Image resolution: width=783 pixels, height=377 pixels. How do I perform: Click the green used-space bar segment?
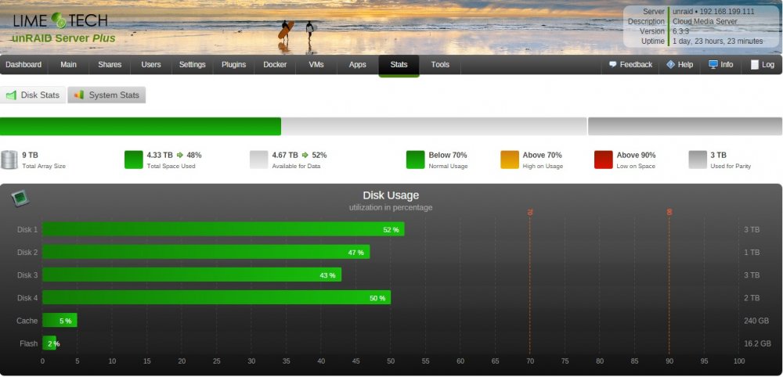pos(140,127)
